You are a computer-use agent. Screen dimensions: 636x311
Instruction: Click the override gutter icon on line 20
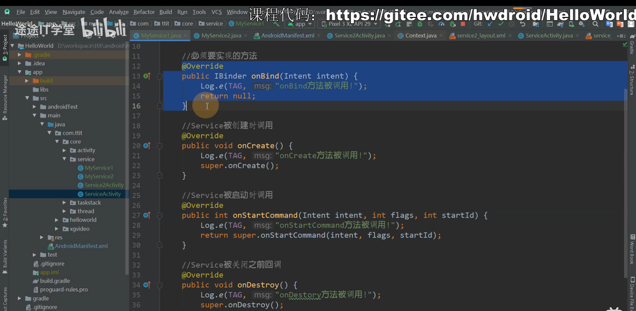[x=147, y=146]
